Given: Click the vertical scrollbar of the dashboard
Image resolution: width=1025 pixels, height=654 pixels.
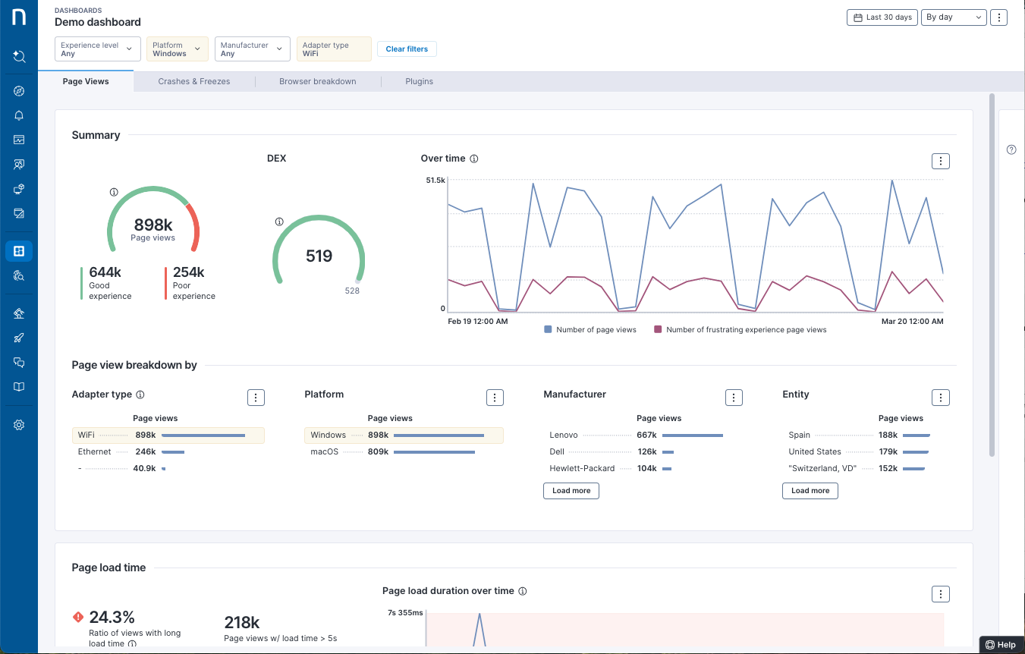Looking at the screenshot, I should point(992,273).
